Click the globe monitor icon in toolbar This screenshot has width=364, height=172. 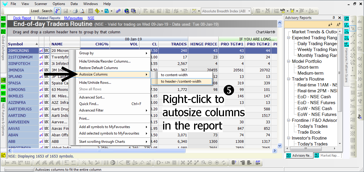(127, 11)
